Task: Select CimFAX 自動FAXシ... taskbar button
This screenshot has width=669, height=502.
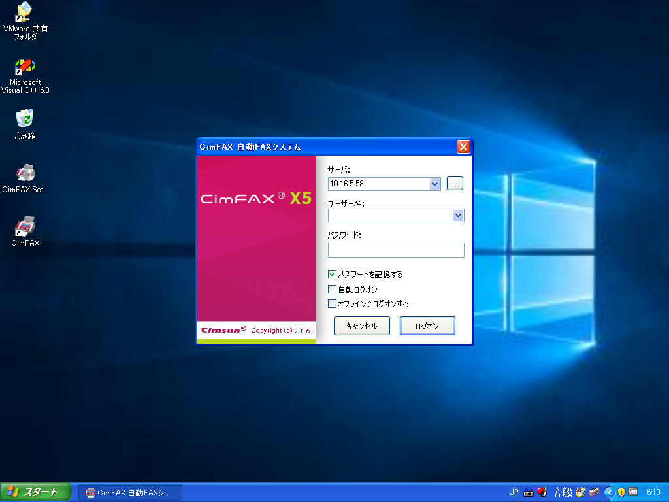Action: pos(130,493)
